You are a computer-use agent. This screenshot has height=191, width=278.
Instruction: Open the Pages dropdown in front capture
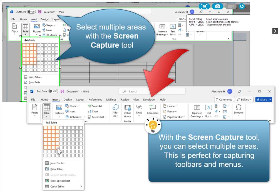34,110
